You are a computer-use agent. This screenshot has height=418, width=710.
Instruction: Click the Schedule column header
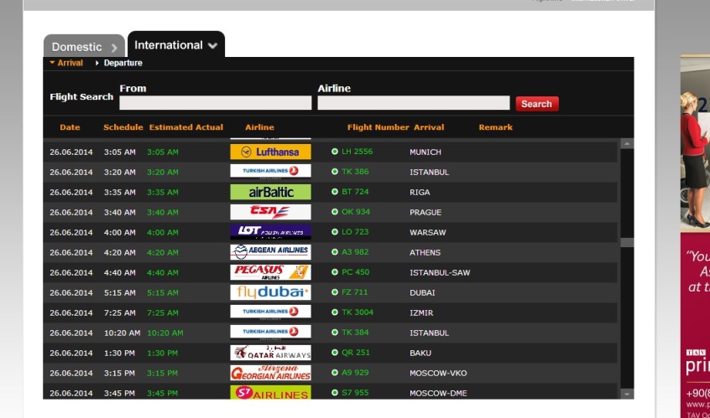coord(123,127)
